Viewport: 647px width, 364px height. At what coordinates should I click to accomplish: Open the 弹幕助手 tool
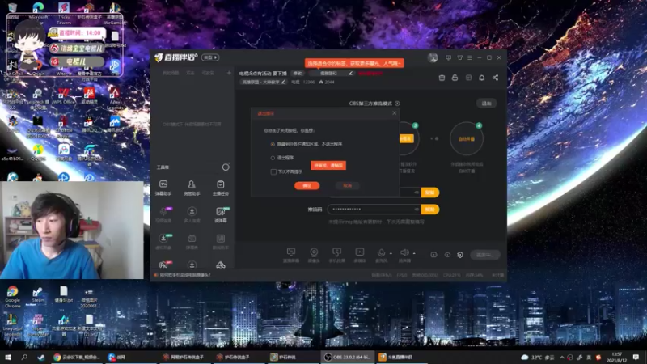(x=163, y=188)
